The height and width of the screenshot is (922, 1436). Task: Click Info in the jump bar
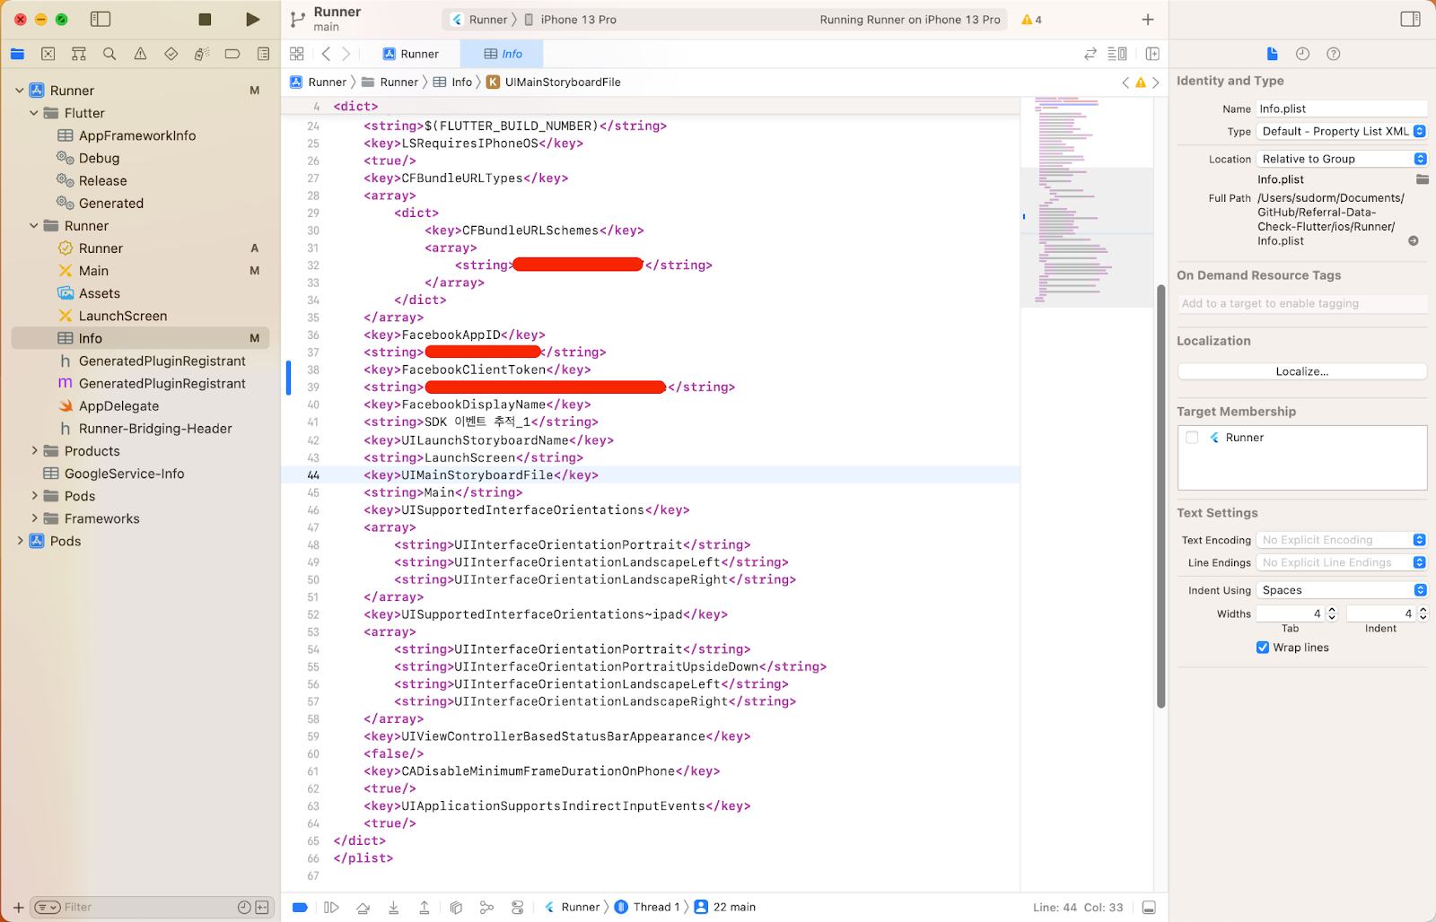[x=453, y=83]
